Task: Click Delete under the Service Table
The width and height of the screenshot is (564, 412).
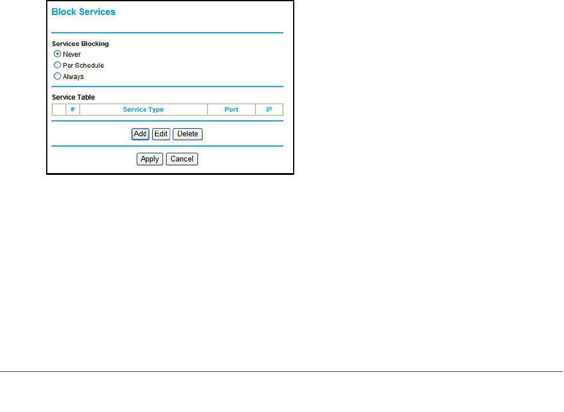Action: pos(188,134)
